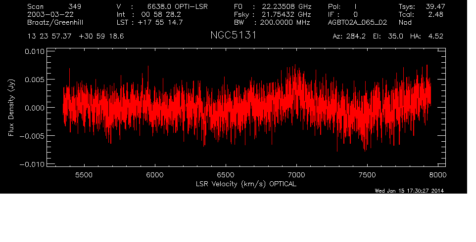Image resolution: width=476 pixels, height=242 pixels.
Task: Click y-axis tick label -0.010
Action: point(32,164)
